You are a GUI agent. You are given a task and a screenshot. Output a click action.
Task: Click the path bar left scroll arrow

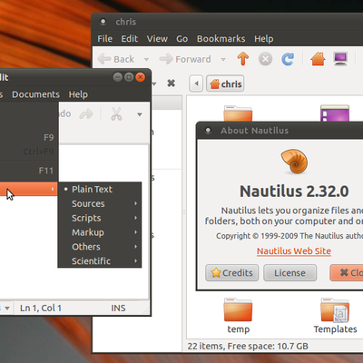coord(196,83)
